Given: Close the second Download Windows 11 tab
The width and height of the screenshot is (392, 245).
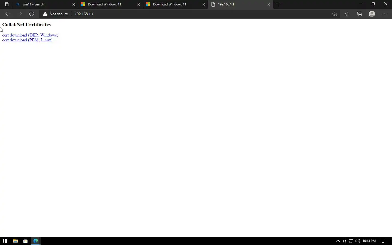Looking at the screenshot, I should pyautogui.click(x=204, y=4).
